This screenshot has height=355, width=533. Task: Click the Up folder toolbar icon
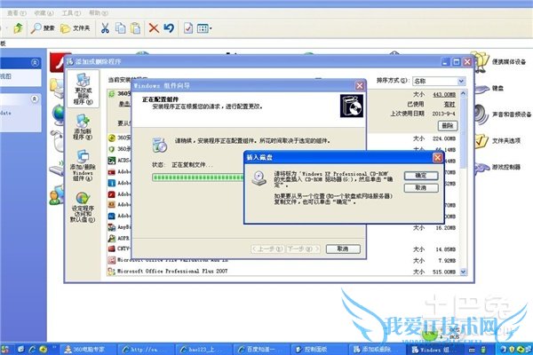(18, 28)
